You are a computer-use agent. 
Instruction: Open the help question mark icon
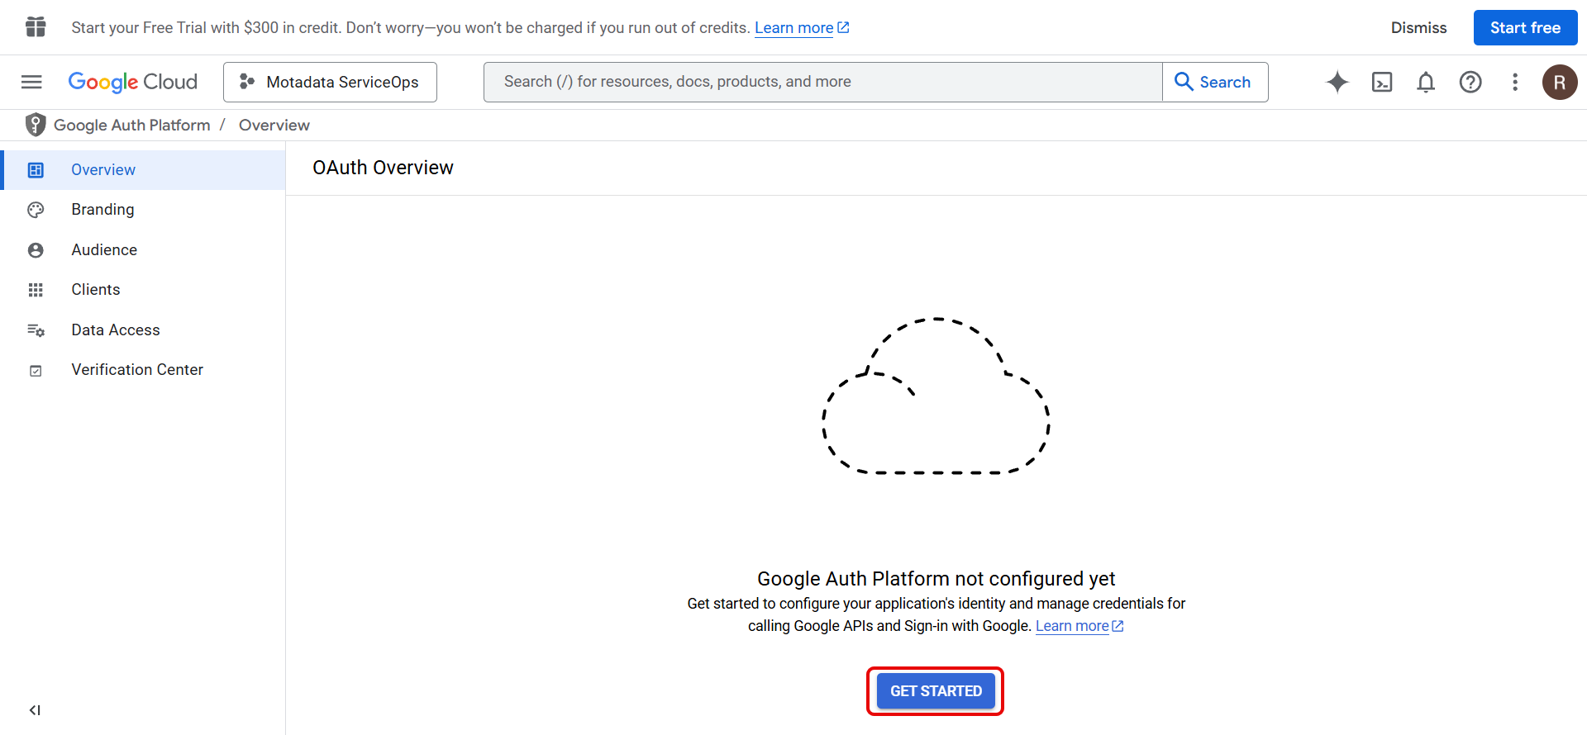click(1470, 82)
